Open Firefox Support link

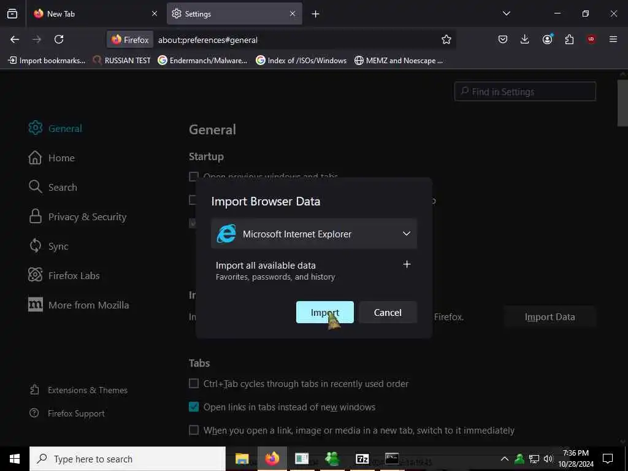tap(67, 413)
